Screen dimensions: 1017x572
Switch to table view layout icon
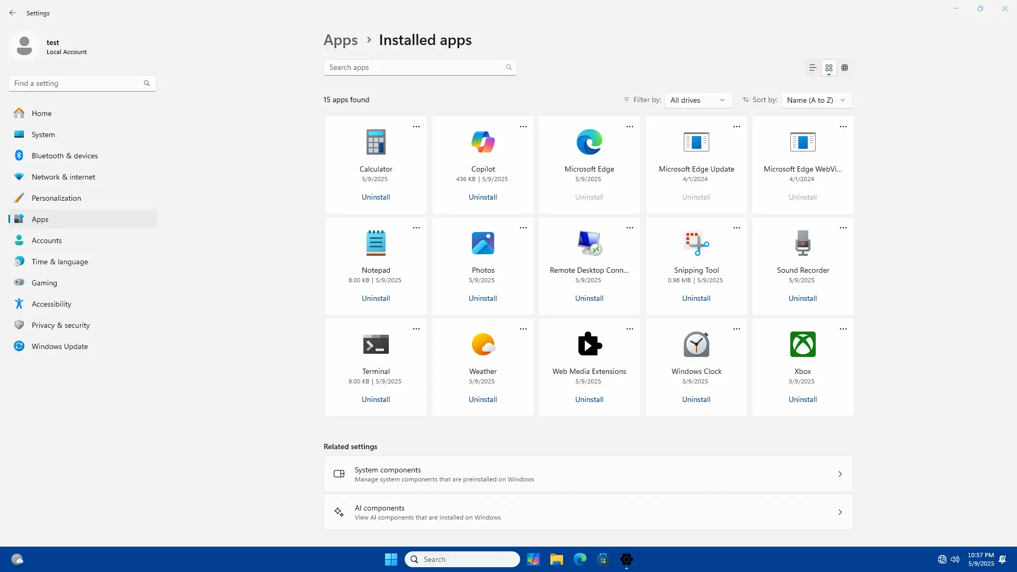pyautogui.click(x=845, y=68)
